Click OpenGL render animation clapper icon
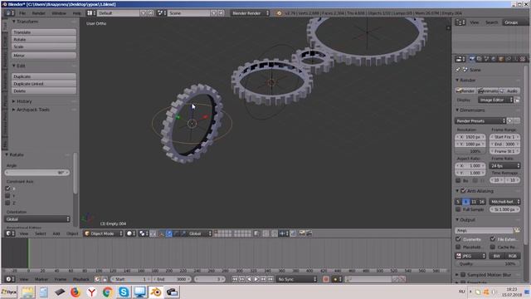 tap(309, 233)
